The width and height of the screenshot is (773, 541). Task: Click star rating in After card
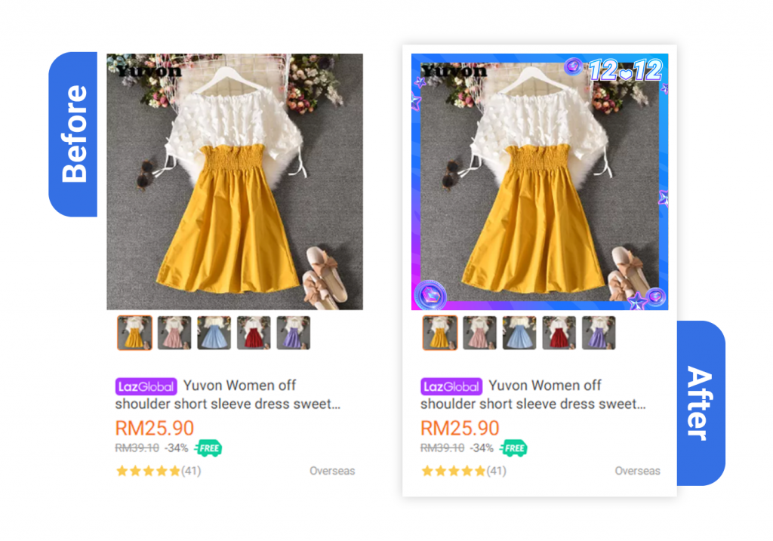click(453, 471)
